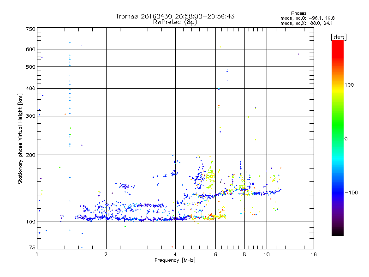Image resolution: width=369 pixels, height=277 pixels.
Task: Select the "mean, sd,O: -96.1, 19.8" line
Action: point(307,18)
